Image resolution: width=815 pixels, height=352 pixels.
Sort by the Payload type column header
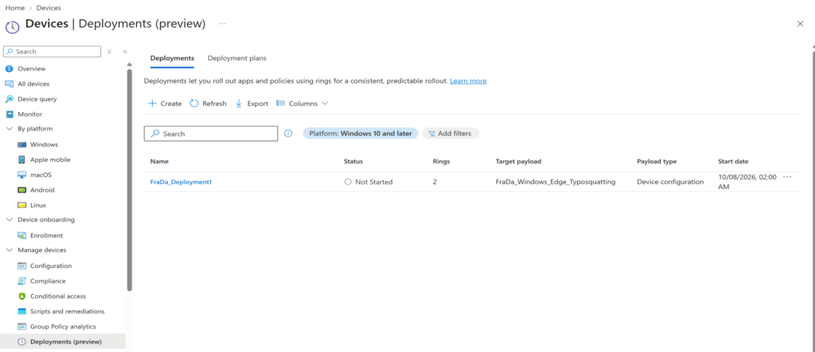[657, 161]
